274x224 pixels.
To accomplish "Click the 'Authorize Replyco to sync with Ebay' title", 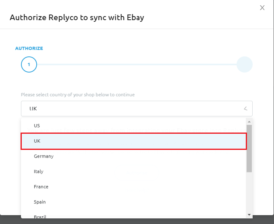I will [x=77, y=17].
